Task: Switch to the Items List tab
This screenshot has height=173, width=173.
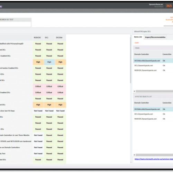Action: [138, 37]
